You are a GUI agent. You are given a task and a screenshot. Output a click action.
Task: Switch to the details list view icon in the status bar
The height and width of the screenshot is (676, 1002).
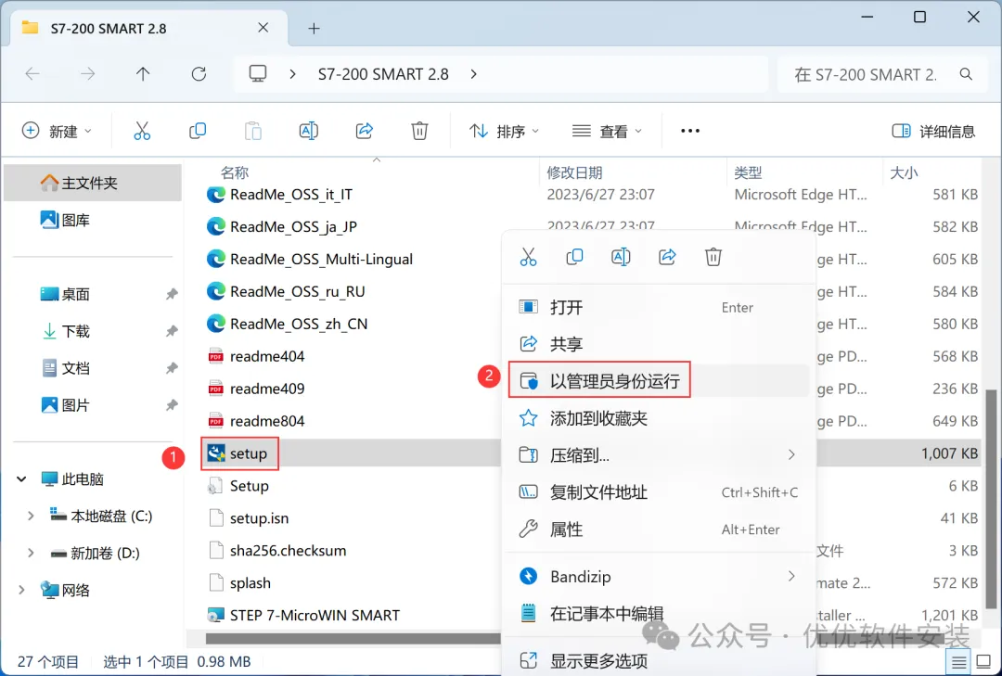tap(958, 662)
